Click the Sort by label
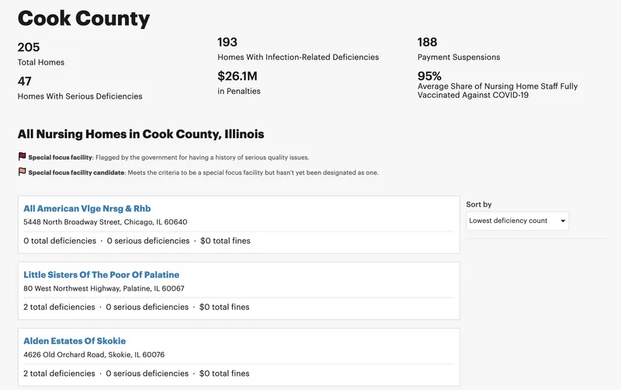 479,204
